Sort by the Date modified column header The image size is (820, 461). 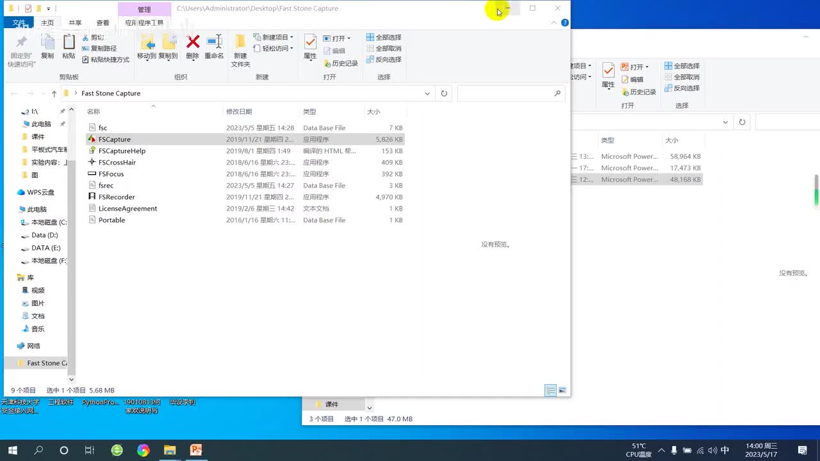tap(239, 111)
